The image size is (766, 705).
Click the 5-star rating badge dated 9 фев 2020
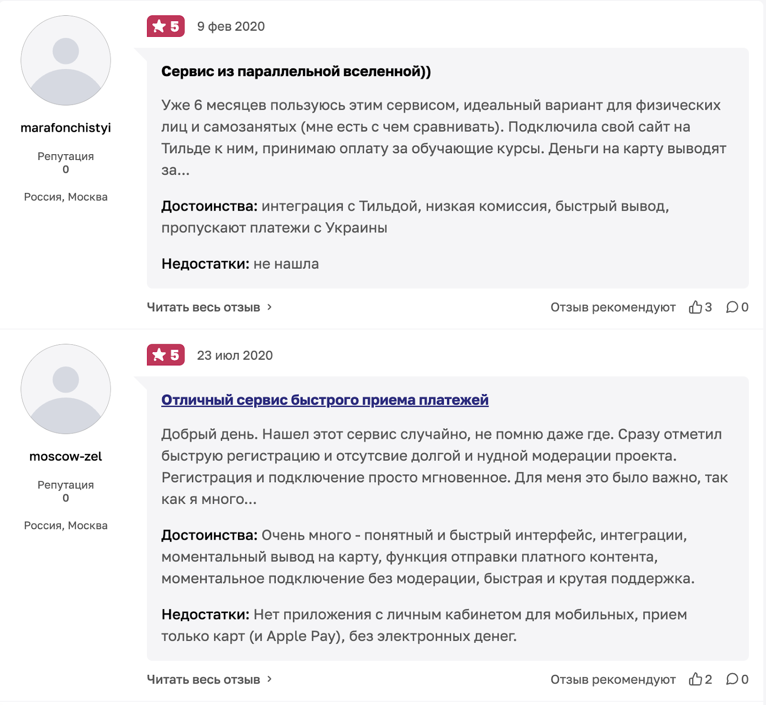point(166,26)
